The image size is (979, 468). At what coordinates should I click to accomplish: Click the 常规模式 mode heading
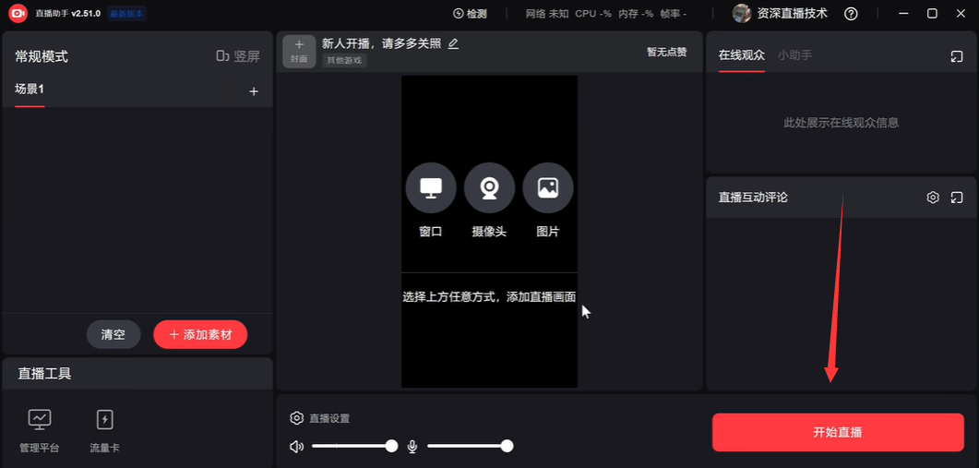click(x=42, y=56)
